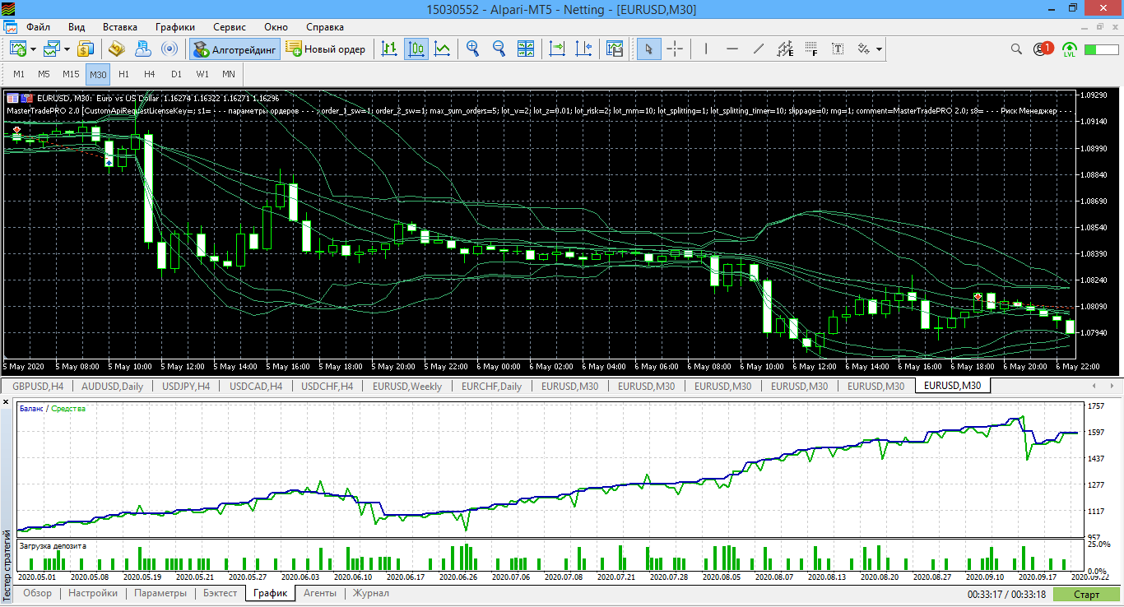This screenshot has height=607, width=1124.
Task: Expand the new chart dropdown arrow
Action: pos(34,49)
